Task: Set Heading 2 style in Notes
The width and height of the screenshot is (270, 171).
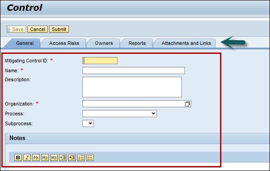Action: tap(45, 158)
